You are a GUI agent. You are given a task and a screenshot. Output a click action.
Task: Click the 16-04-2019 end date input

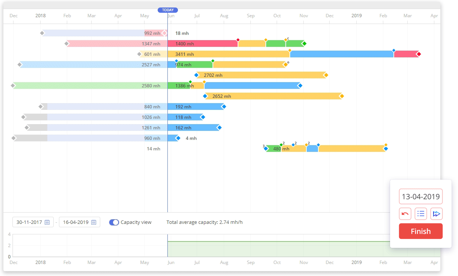tap(75, 222)
